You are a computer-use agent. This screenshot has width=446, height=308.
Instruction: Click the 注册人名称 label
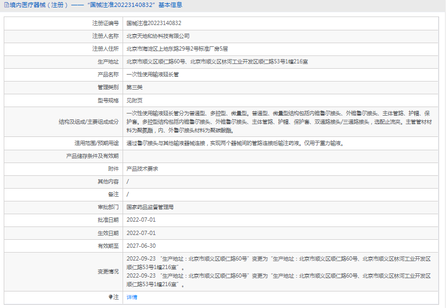pyautogui.click(x=106, y=36)
